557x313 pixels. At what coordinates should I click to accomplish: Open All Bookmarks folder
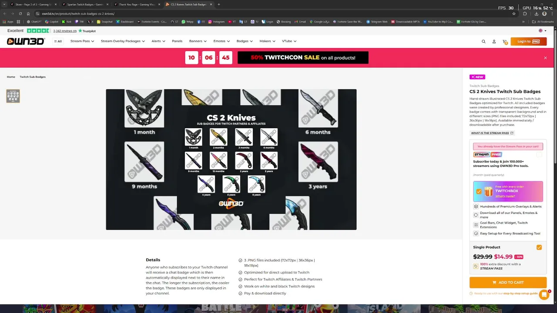point(543,22)
